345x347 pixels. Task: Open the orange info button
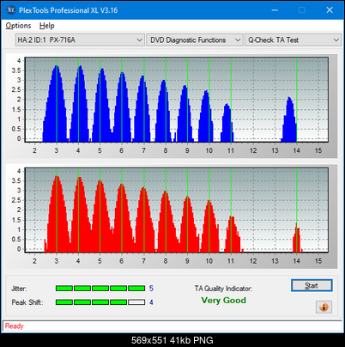[324, 307]
